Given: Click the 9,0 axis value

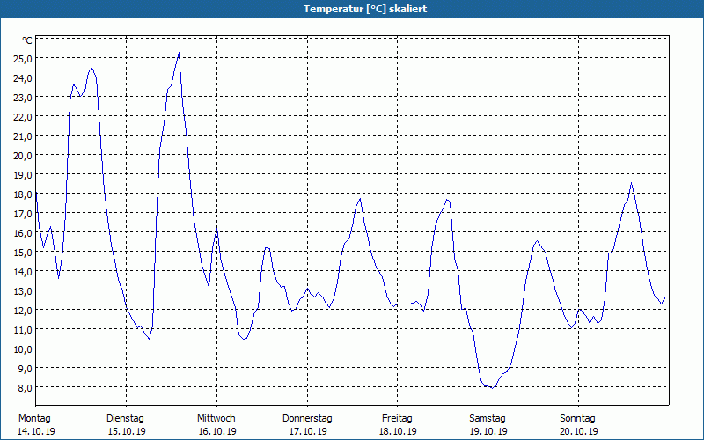Looking at the screenshot, I should [24, 368].
